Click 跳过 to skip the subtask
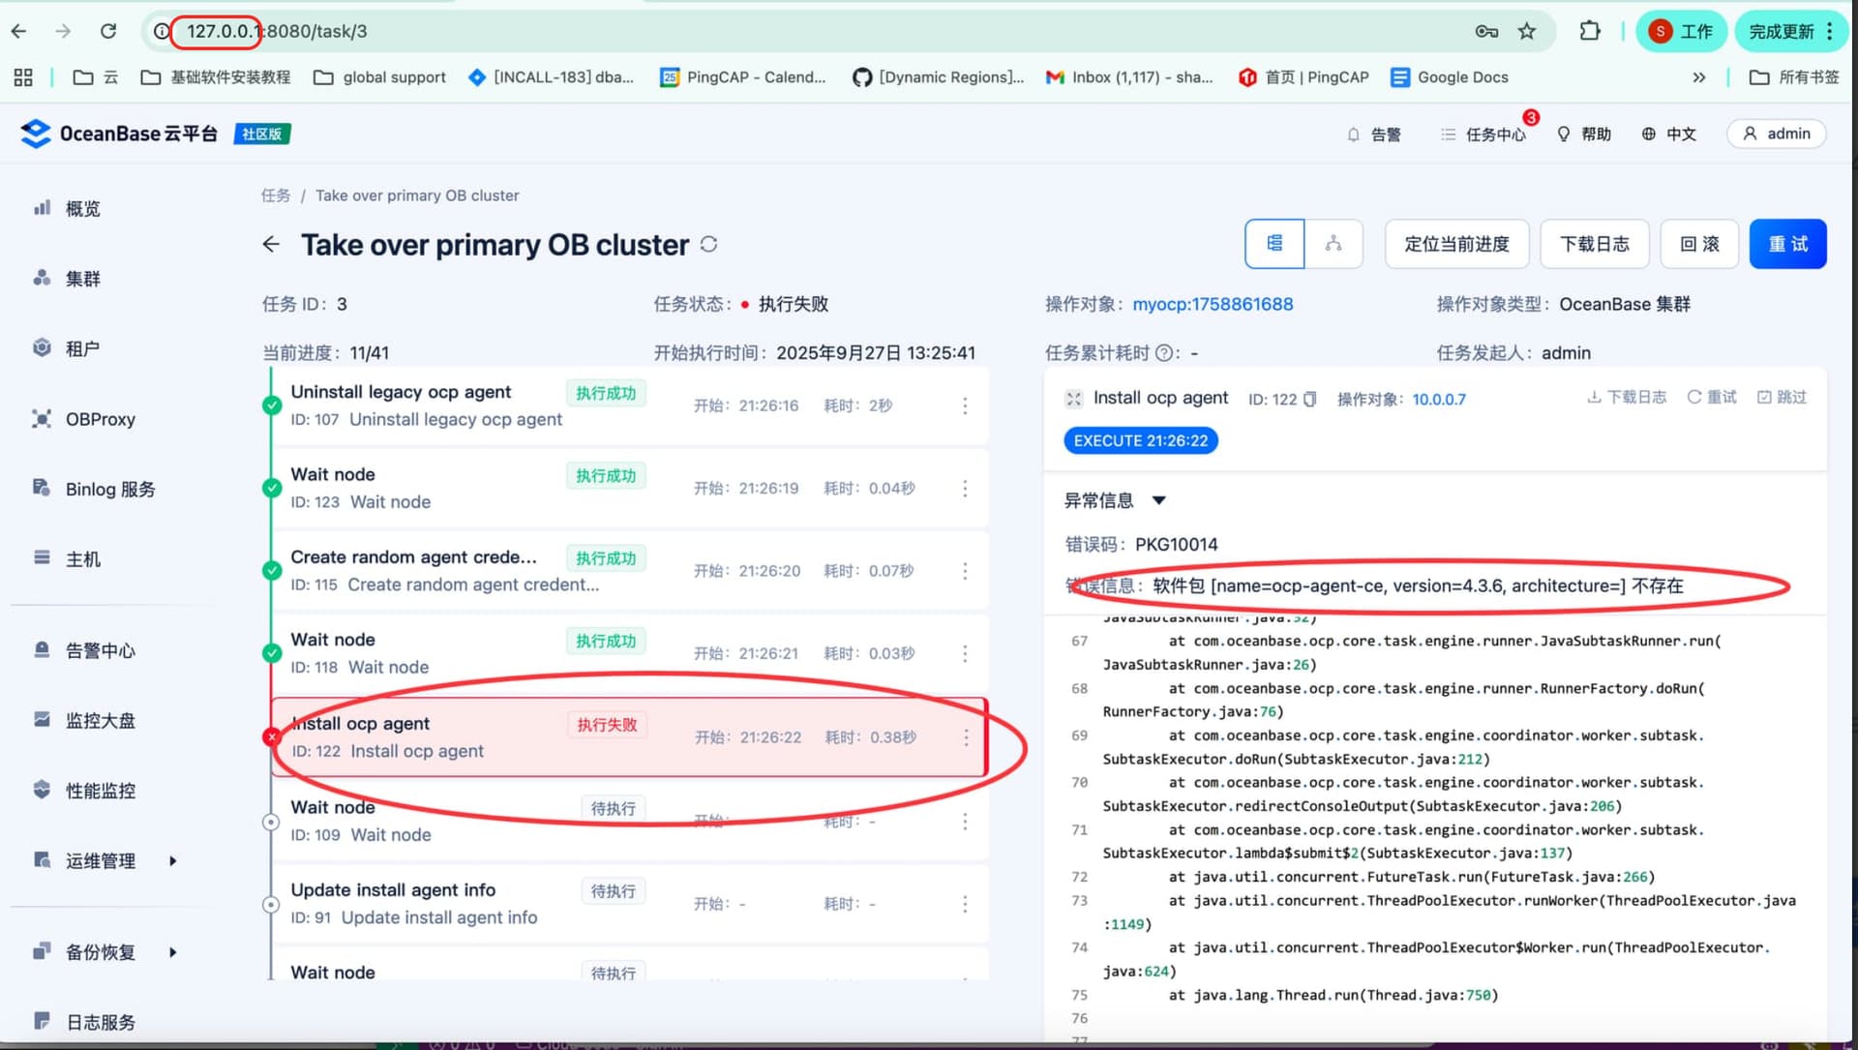Viewport: 1858px width, 1050px height. click(x=1782, y=397)
